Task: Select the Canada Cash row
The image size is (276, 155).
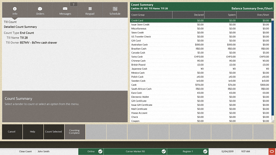Action: [201, 53]
